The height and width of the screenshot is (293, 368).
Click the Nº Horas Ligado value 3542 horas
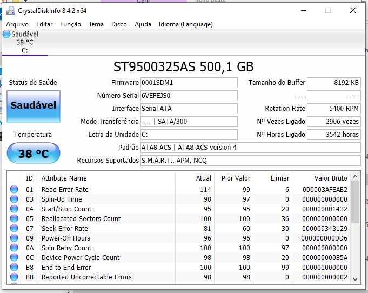pyautogui.click(x=334, y=135)
